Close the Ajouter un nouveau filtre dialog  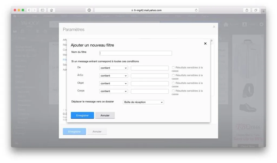coord(205,44)
